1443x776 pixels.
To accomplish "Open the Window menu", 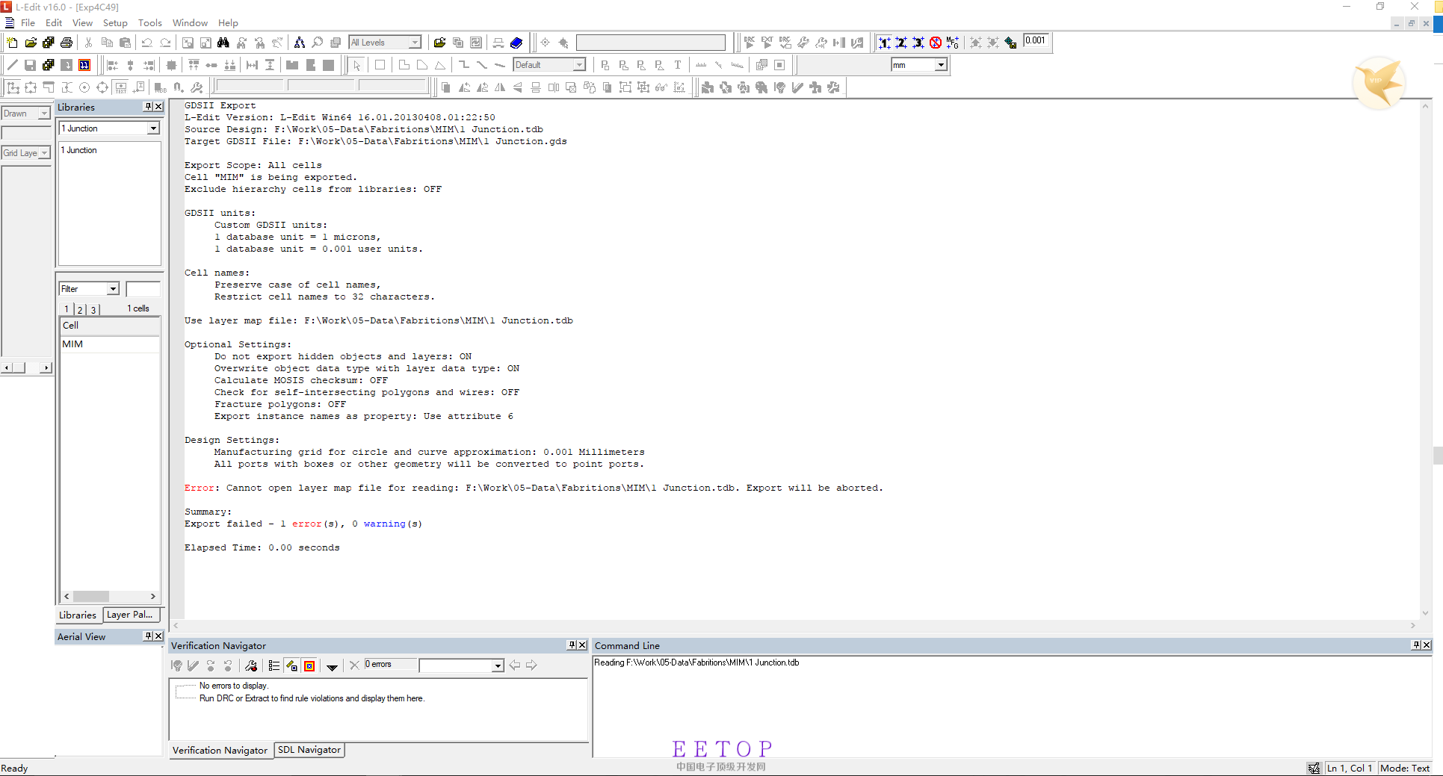I will pos(190,23).
